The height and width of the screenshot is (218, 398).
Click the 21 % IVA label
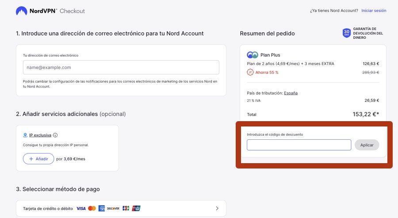253,101
